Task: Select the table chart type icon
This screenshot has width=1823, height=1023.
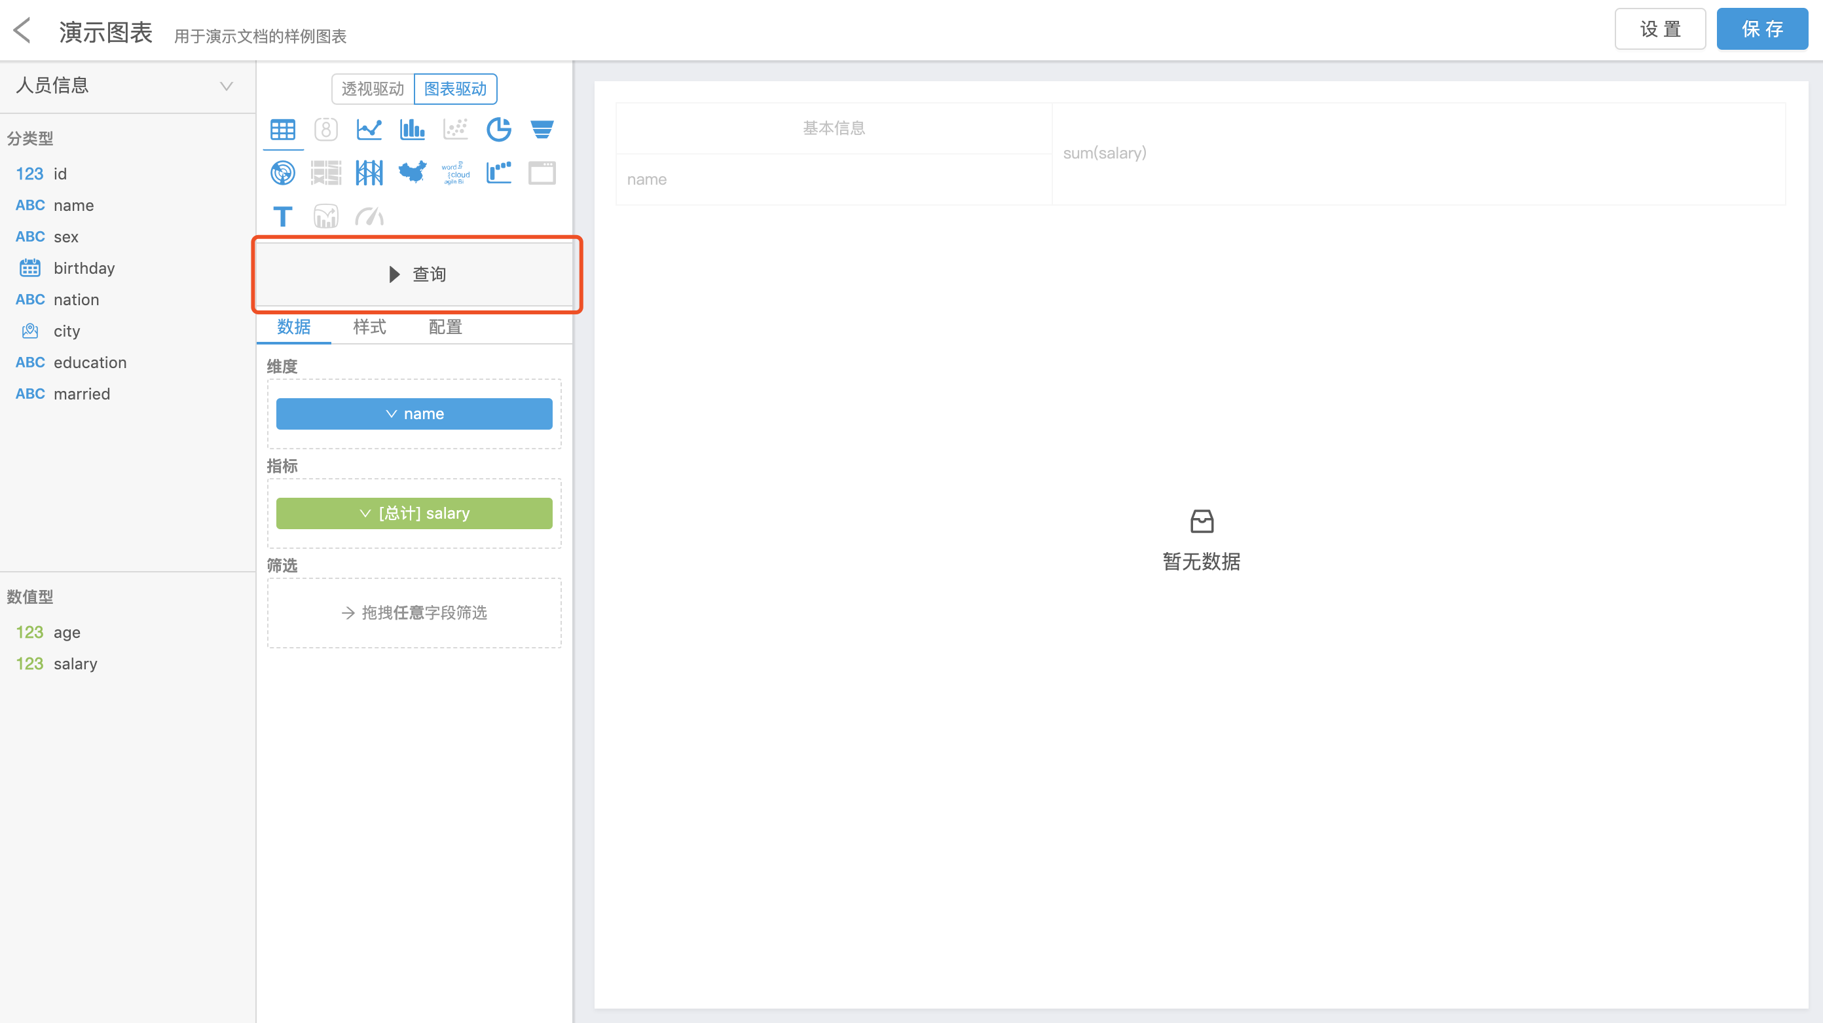Action: pos(282,130)
